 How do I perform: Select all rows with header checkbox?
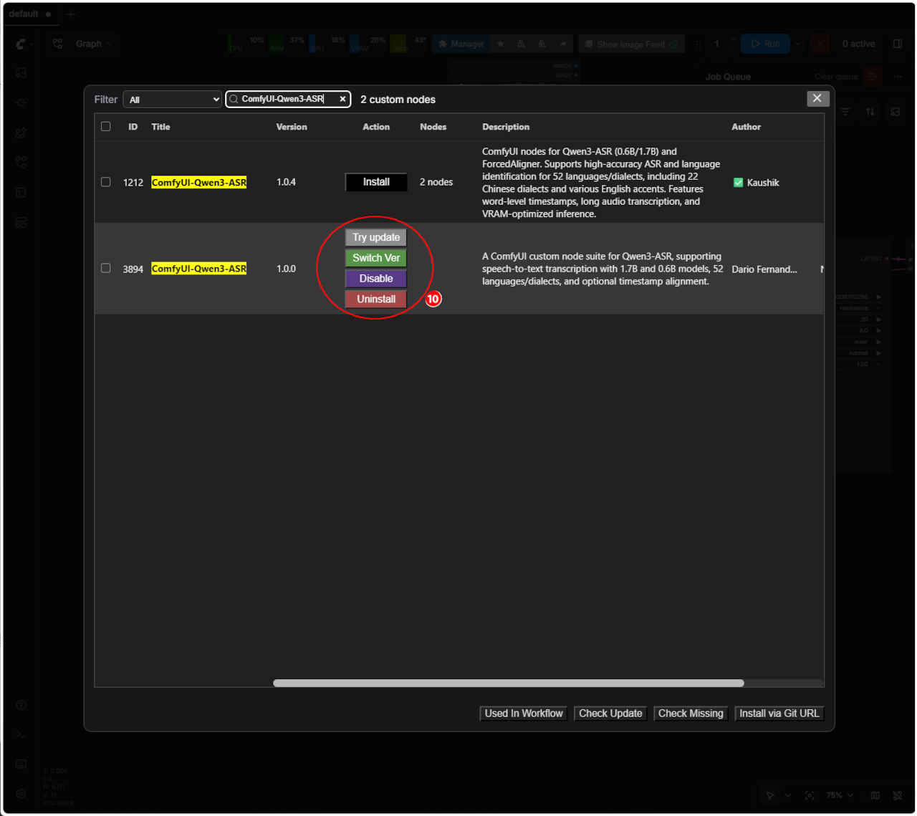(106, 127)
